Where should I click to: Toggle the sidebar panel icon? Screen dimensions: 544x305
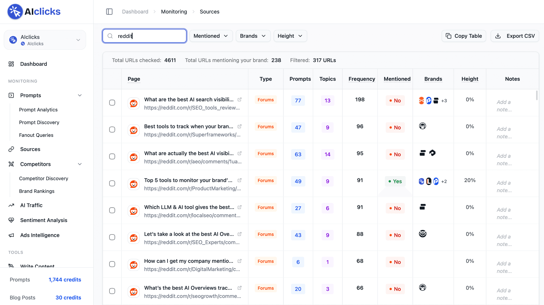(109, 12)
